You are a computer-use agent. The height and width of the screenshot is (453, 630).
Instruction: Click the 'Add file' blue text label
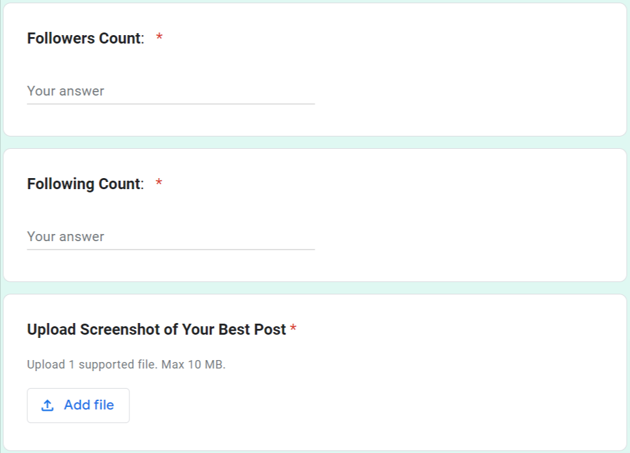tap(89, 406)
